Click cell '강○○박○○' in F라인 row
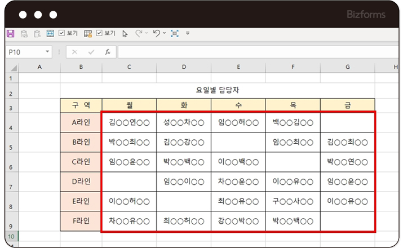The width and height of the screenshot is (403, 248). pyautogui.click(x=238, y=221)
